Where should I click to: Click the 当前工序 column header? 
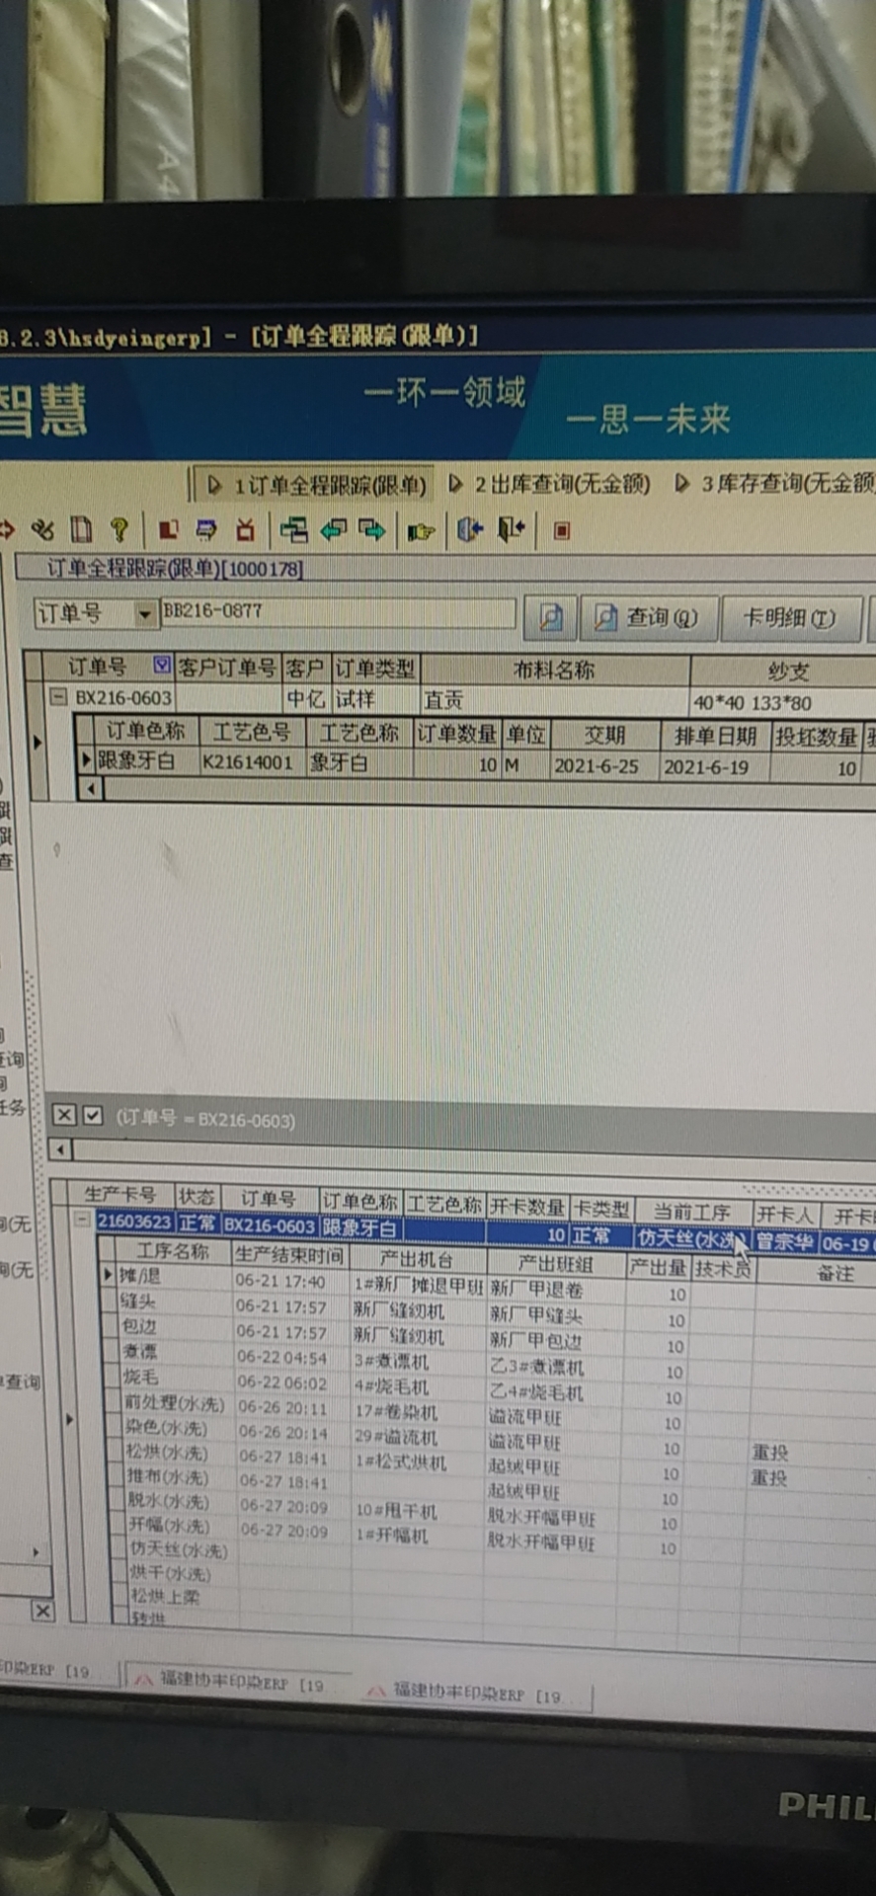point(691,1212)
